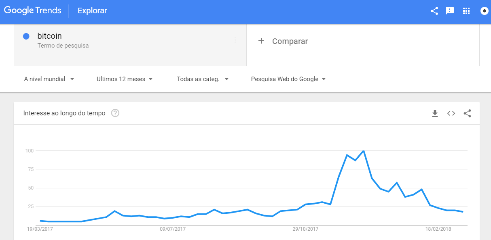The width and height of the screenshot is (491, 240).
Task: Open the Google apps grid icon
Action: pos(466,11)
